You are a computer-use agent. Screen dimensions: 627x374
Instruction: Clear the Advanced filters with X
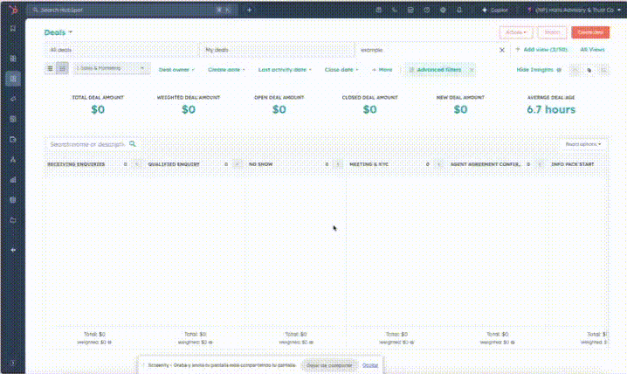(472, 68)
